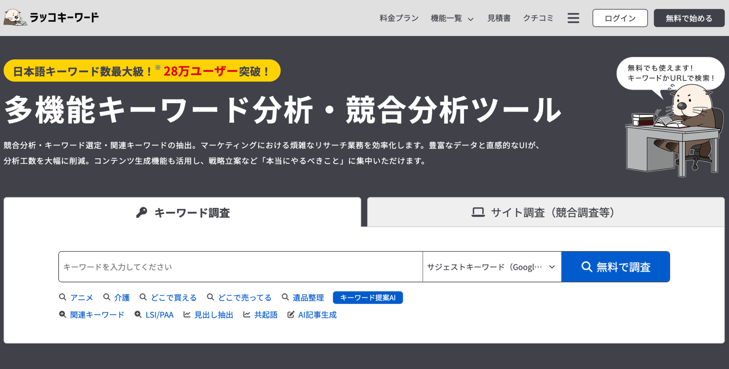Click the pencil icon beside AI記事生成

[x=291, y=314]
